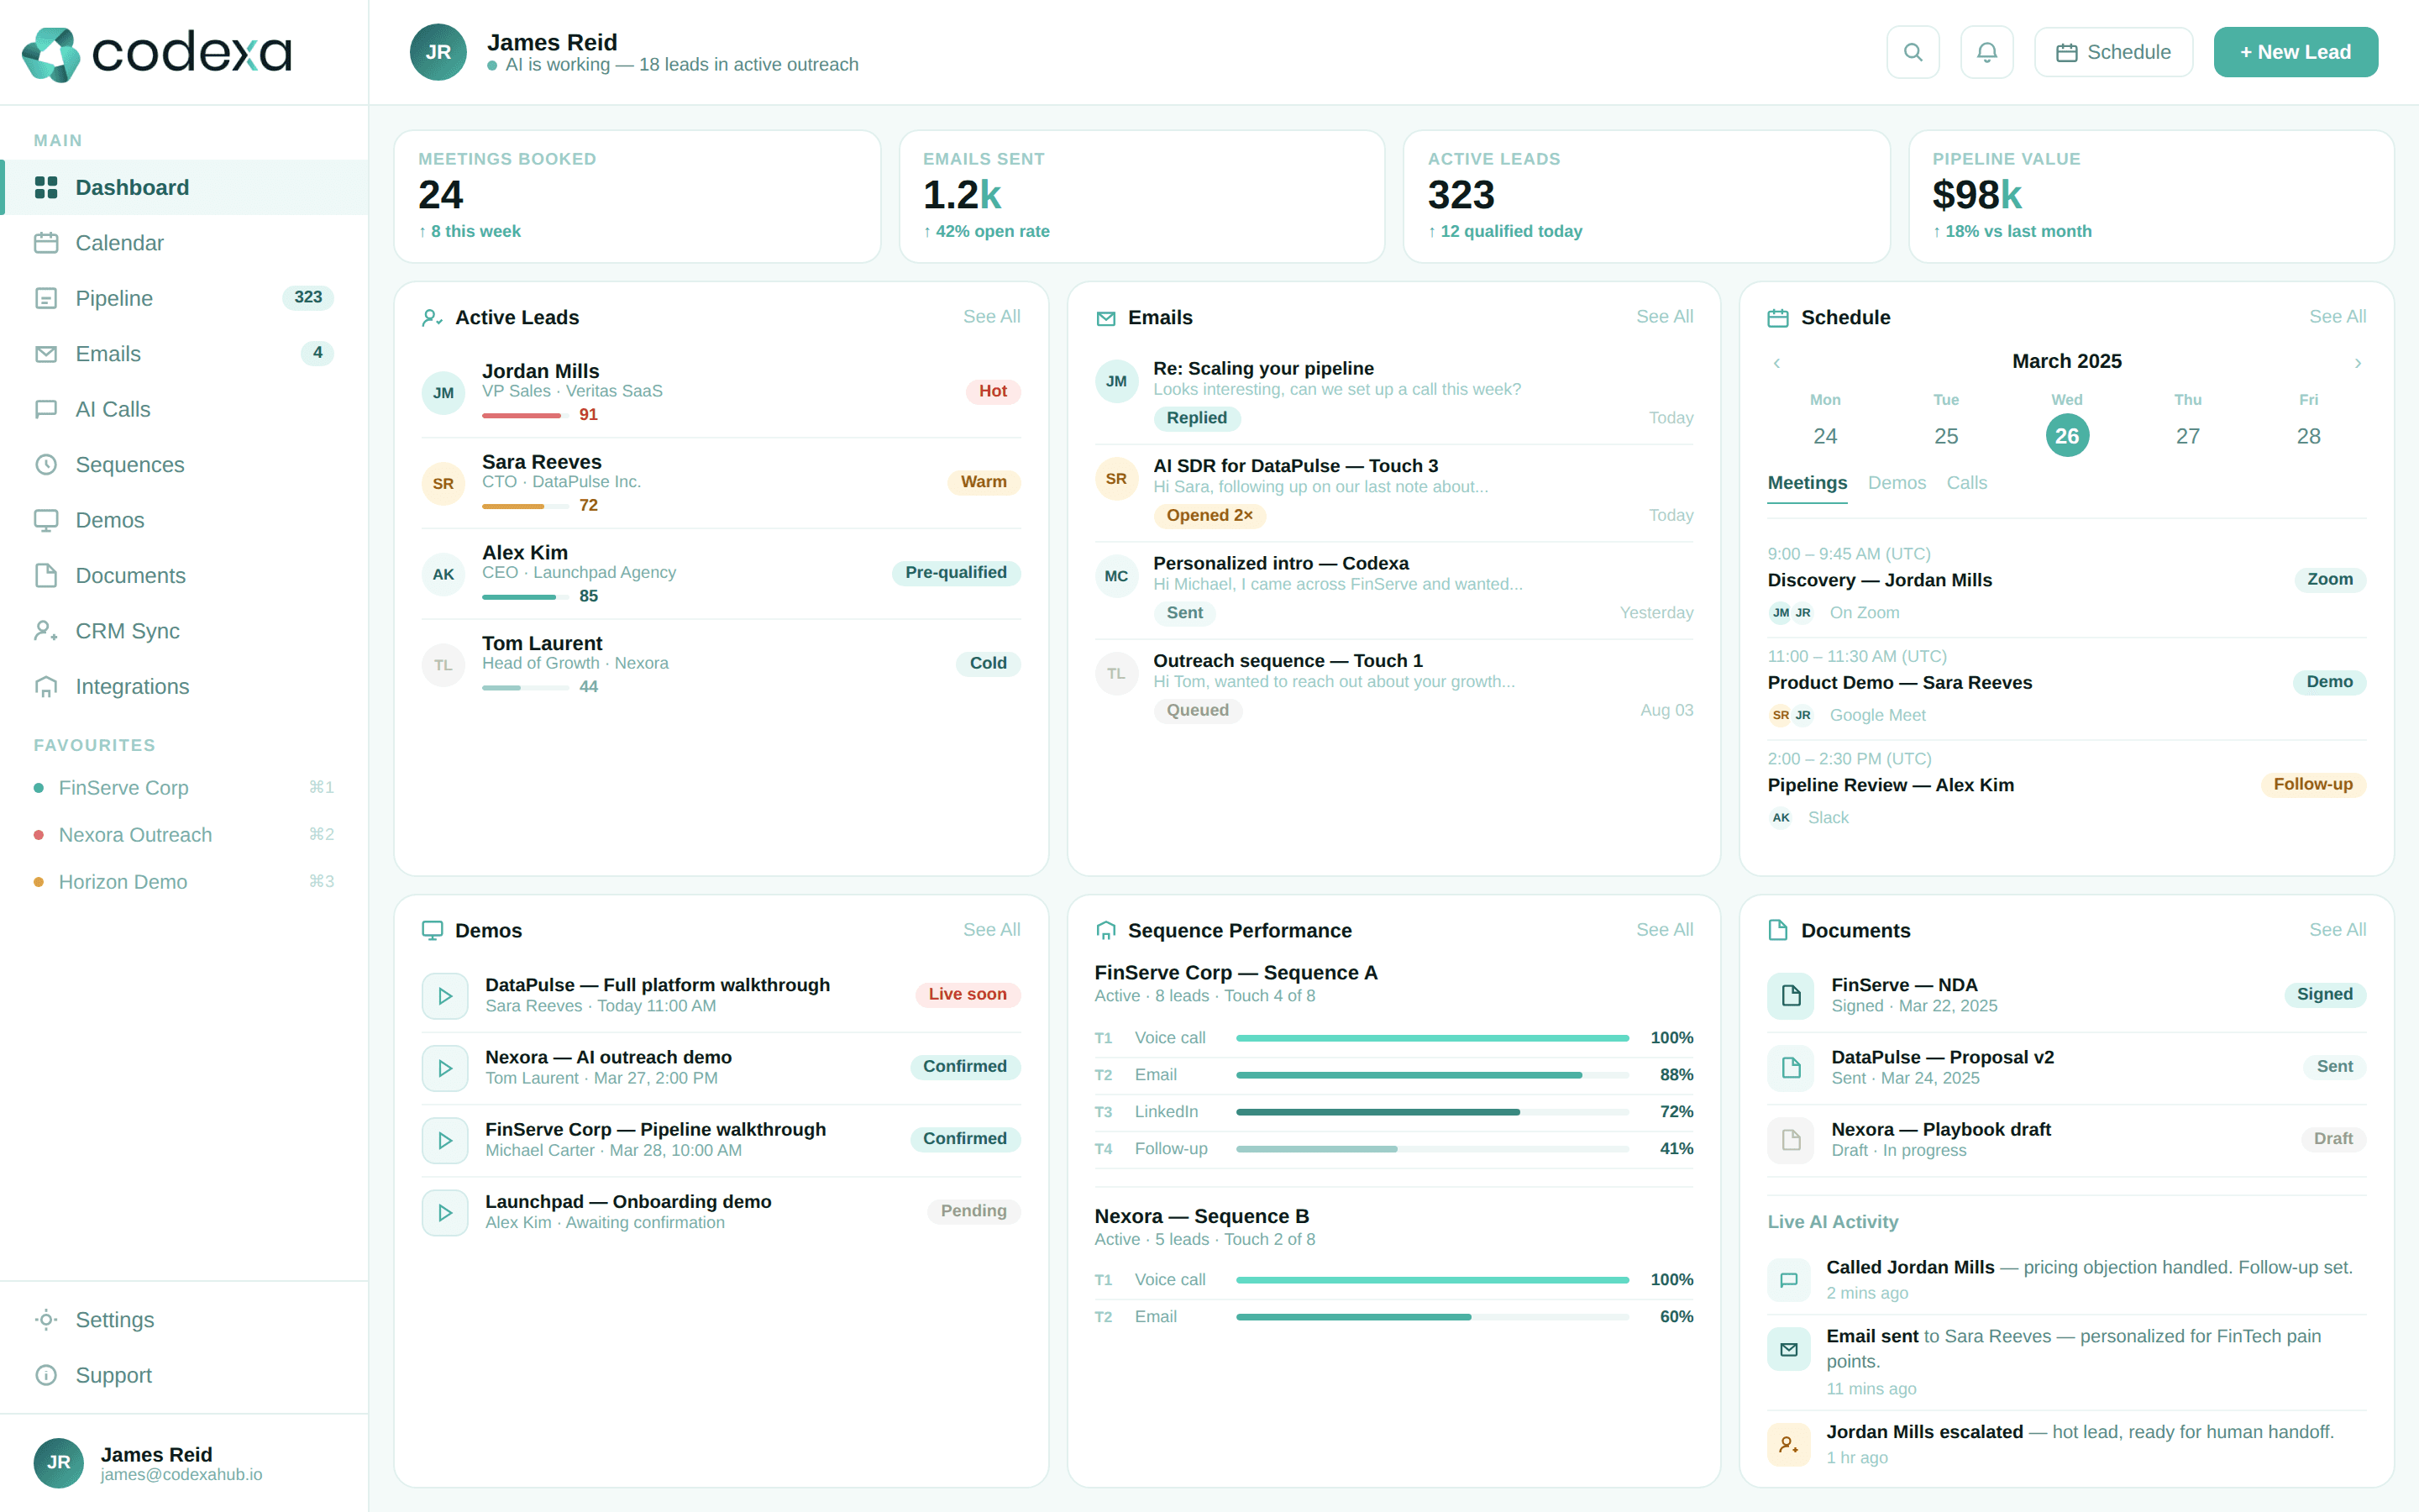Open FinServe Corp favourite
The image size is (2419, 1512).
pos(123,788)
